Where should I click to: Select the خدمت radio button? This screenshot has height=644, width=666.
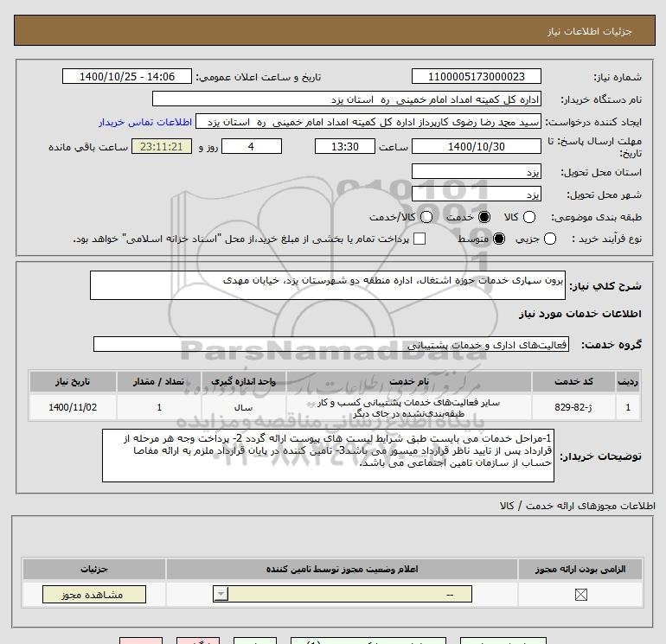[x=484, y=217]
